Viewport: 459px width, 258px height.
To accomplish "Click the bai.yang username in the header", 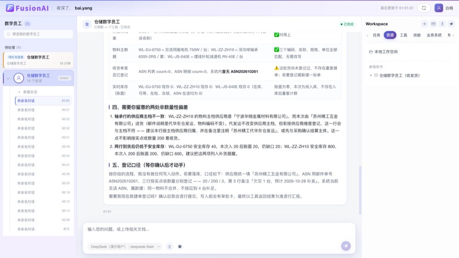I will click(x=84, y=8).
